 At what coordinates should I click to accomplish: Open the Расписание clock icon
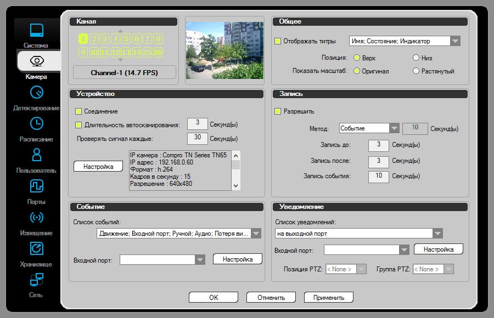[x=37, y=123]
